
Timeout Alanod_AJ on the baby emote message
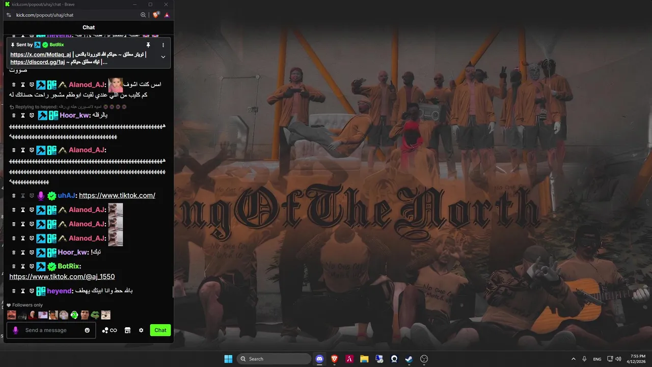pos(22,85)
